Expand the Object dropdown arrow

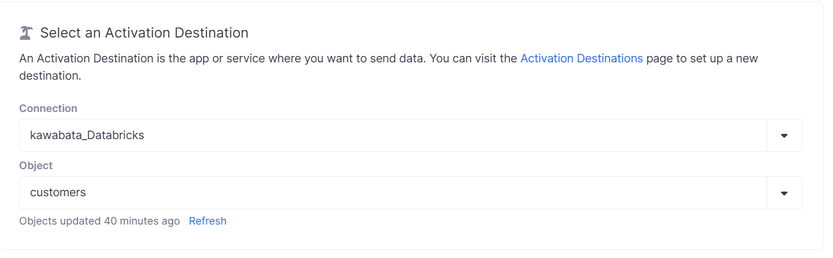coord(784,193)
